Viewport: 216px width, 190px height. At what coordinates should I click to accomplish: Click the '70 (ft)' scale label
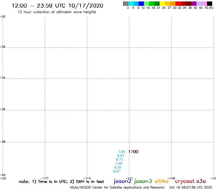[x=209, y=8]
